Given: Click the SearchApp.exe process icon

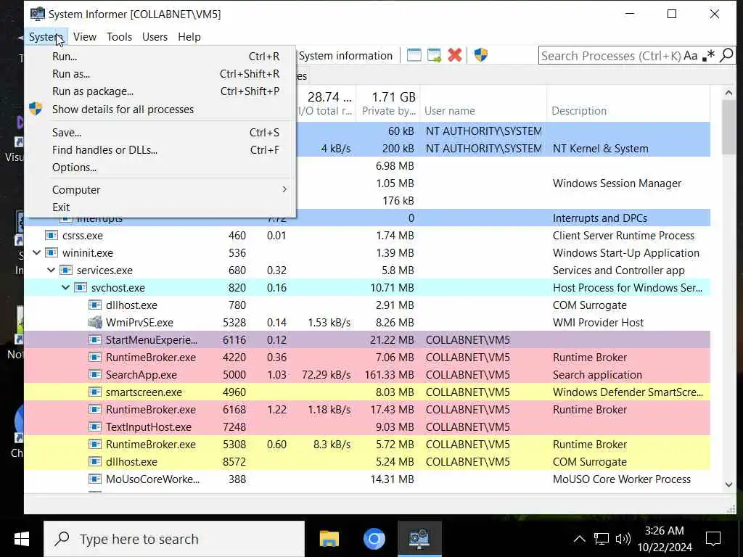Looking at the screenshot, I should [95, 375].
